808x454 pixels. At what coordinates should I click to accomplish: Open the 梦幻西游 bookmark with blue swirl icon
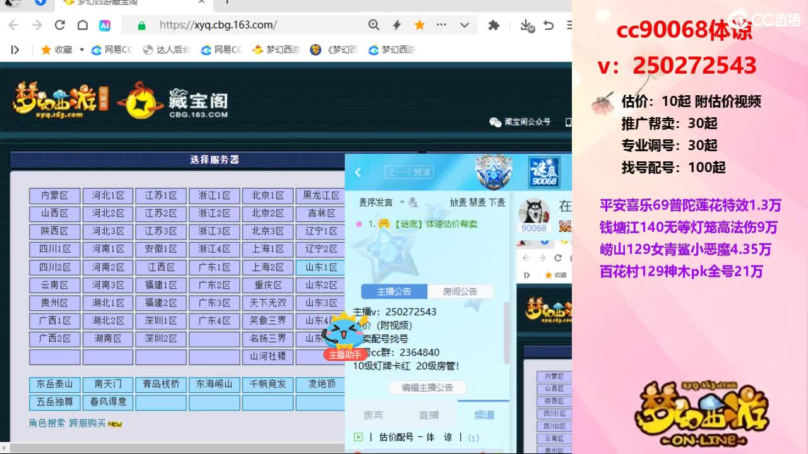pyautogui.click(x=392, y=50)
